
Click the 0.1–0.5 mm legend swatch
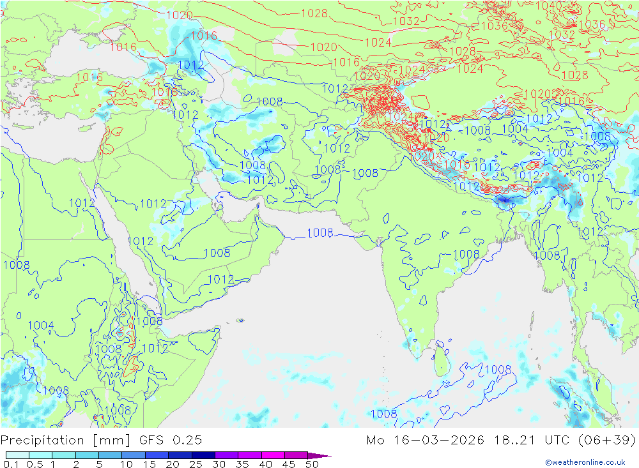[x=17, y=455]
